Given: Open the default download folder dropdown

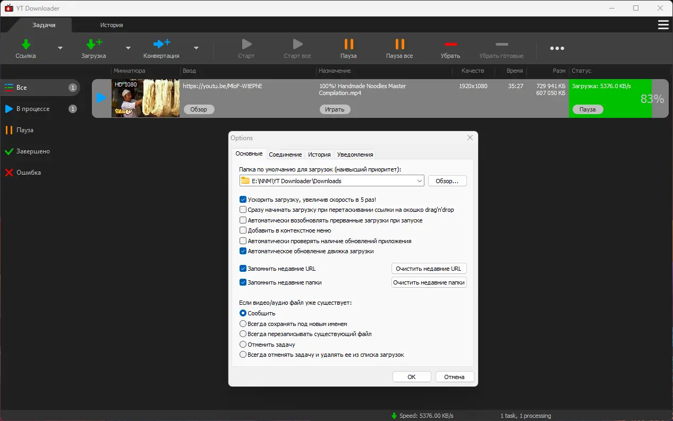Looking at the screenshot, I should [x=420, y=181].
